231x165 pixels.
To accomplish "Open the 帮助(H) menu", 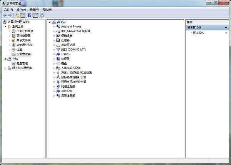I will coord(47,9).
